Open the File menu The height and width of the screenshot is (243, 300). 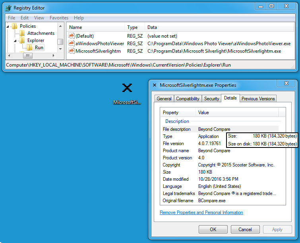(x=12, y=18)
